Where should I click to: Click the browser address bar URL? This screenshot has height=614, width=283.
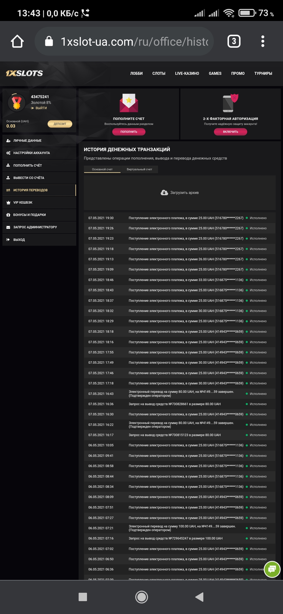pyautogui.click(x=134, y=41)
